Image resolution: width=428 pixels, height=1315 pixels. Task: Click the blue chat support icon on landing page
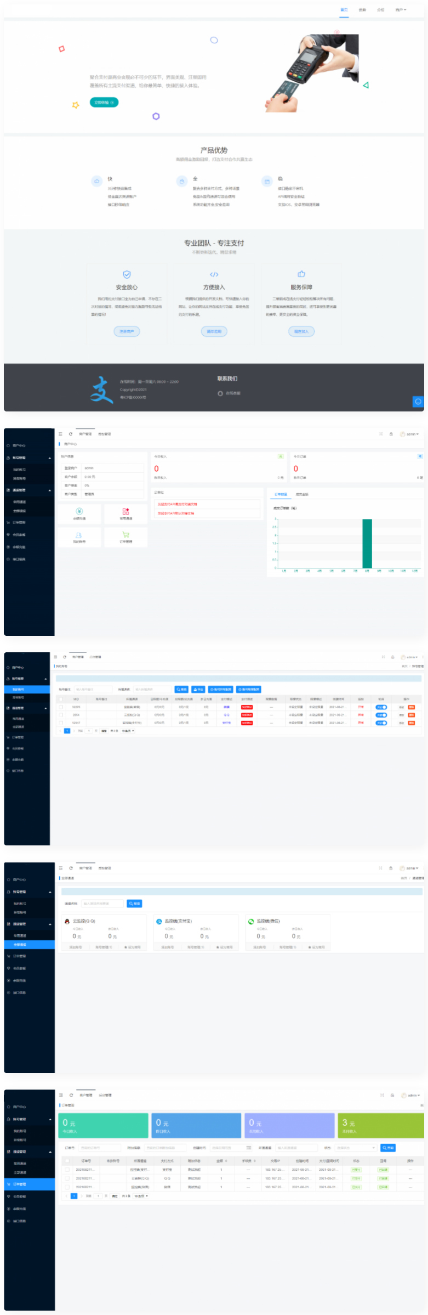pyautogui.click(x=418, y=402)
